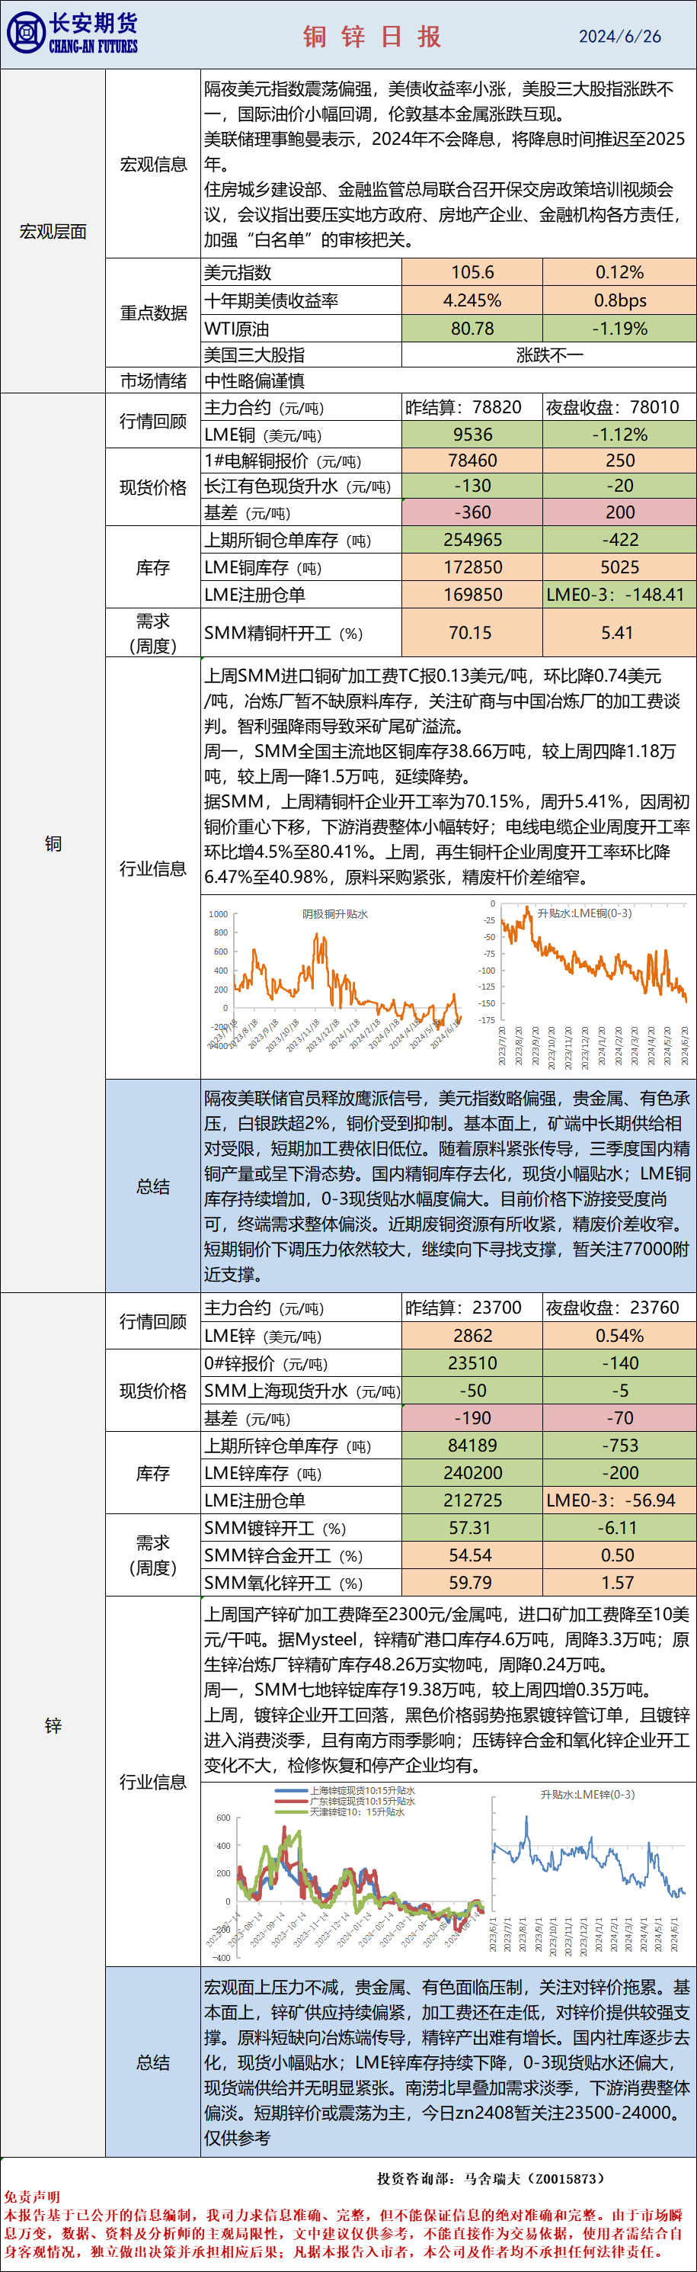This screenshot has width=697, height=2272.
Task: Select 上期所铜仓单库存 value 254965
Action: [472, 540]
